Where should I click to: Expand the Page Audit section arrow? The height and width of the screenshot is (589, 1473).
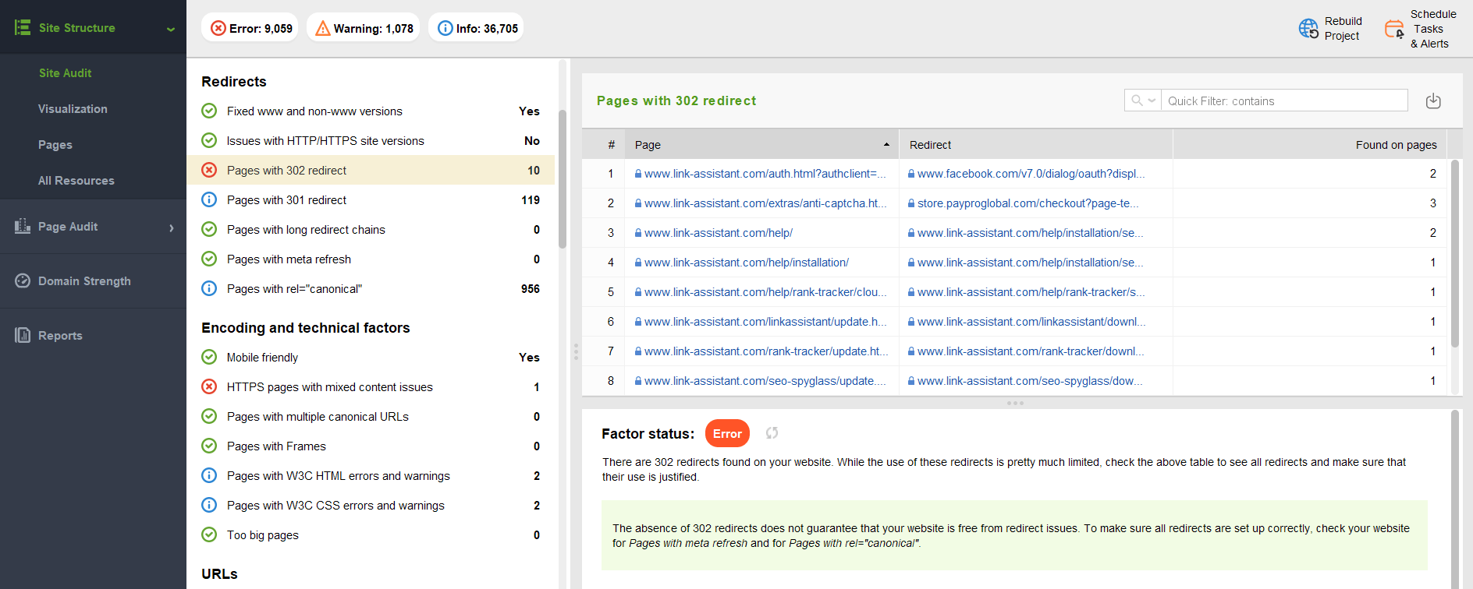pyautogui.click(x=172, y=227)
